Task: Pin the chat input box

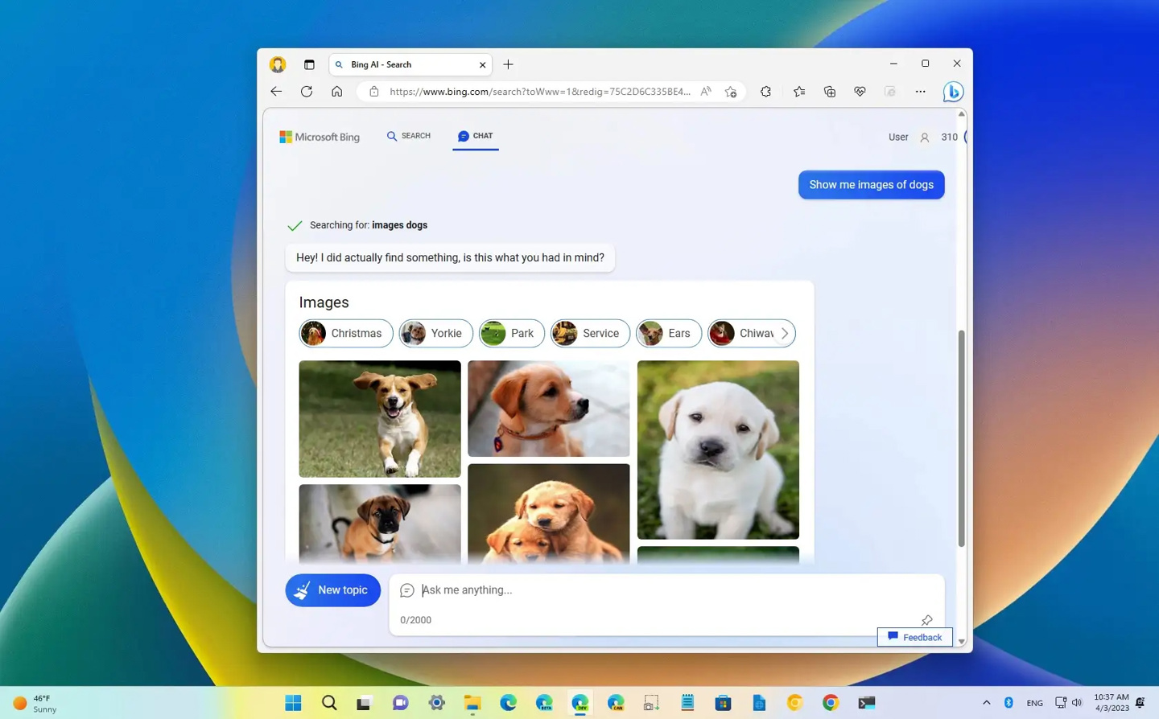Action: (926, 620)
